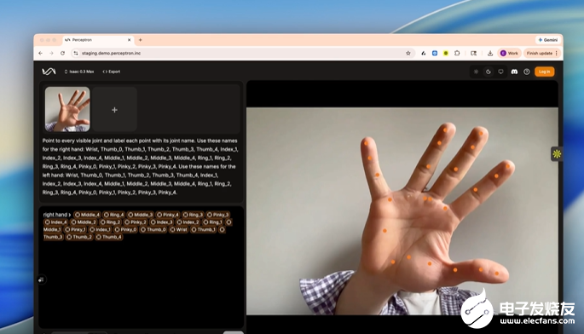Click the address bar URL field
This screenshot has width=584, height=334.
tap(242, 53)
